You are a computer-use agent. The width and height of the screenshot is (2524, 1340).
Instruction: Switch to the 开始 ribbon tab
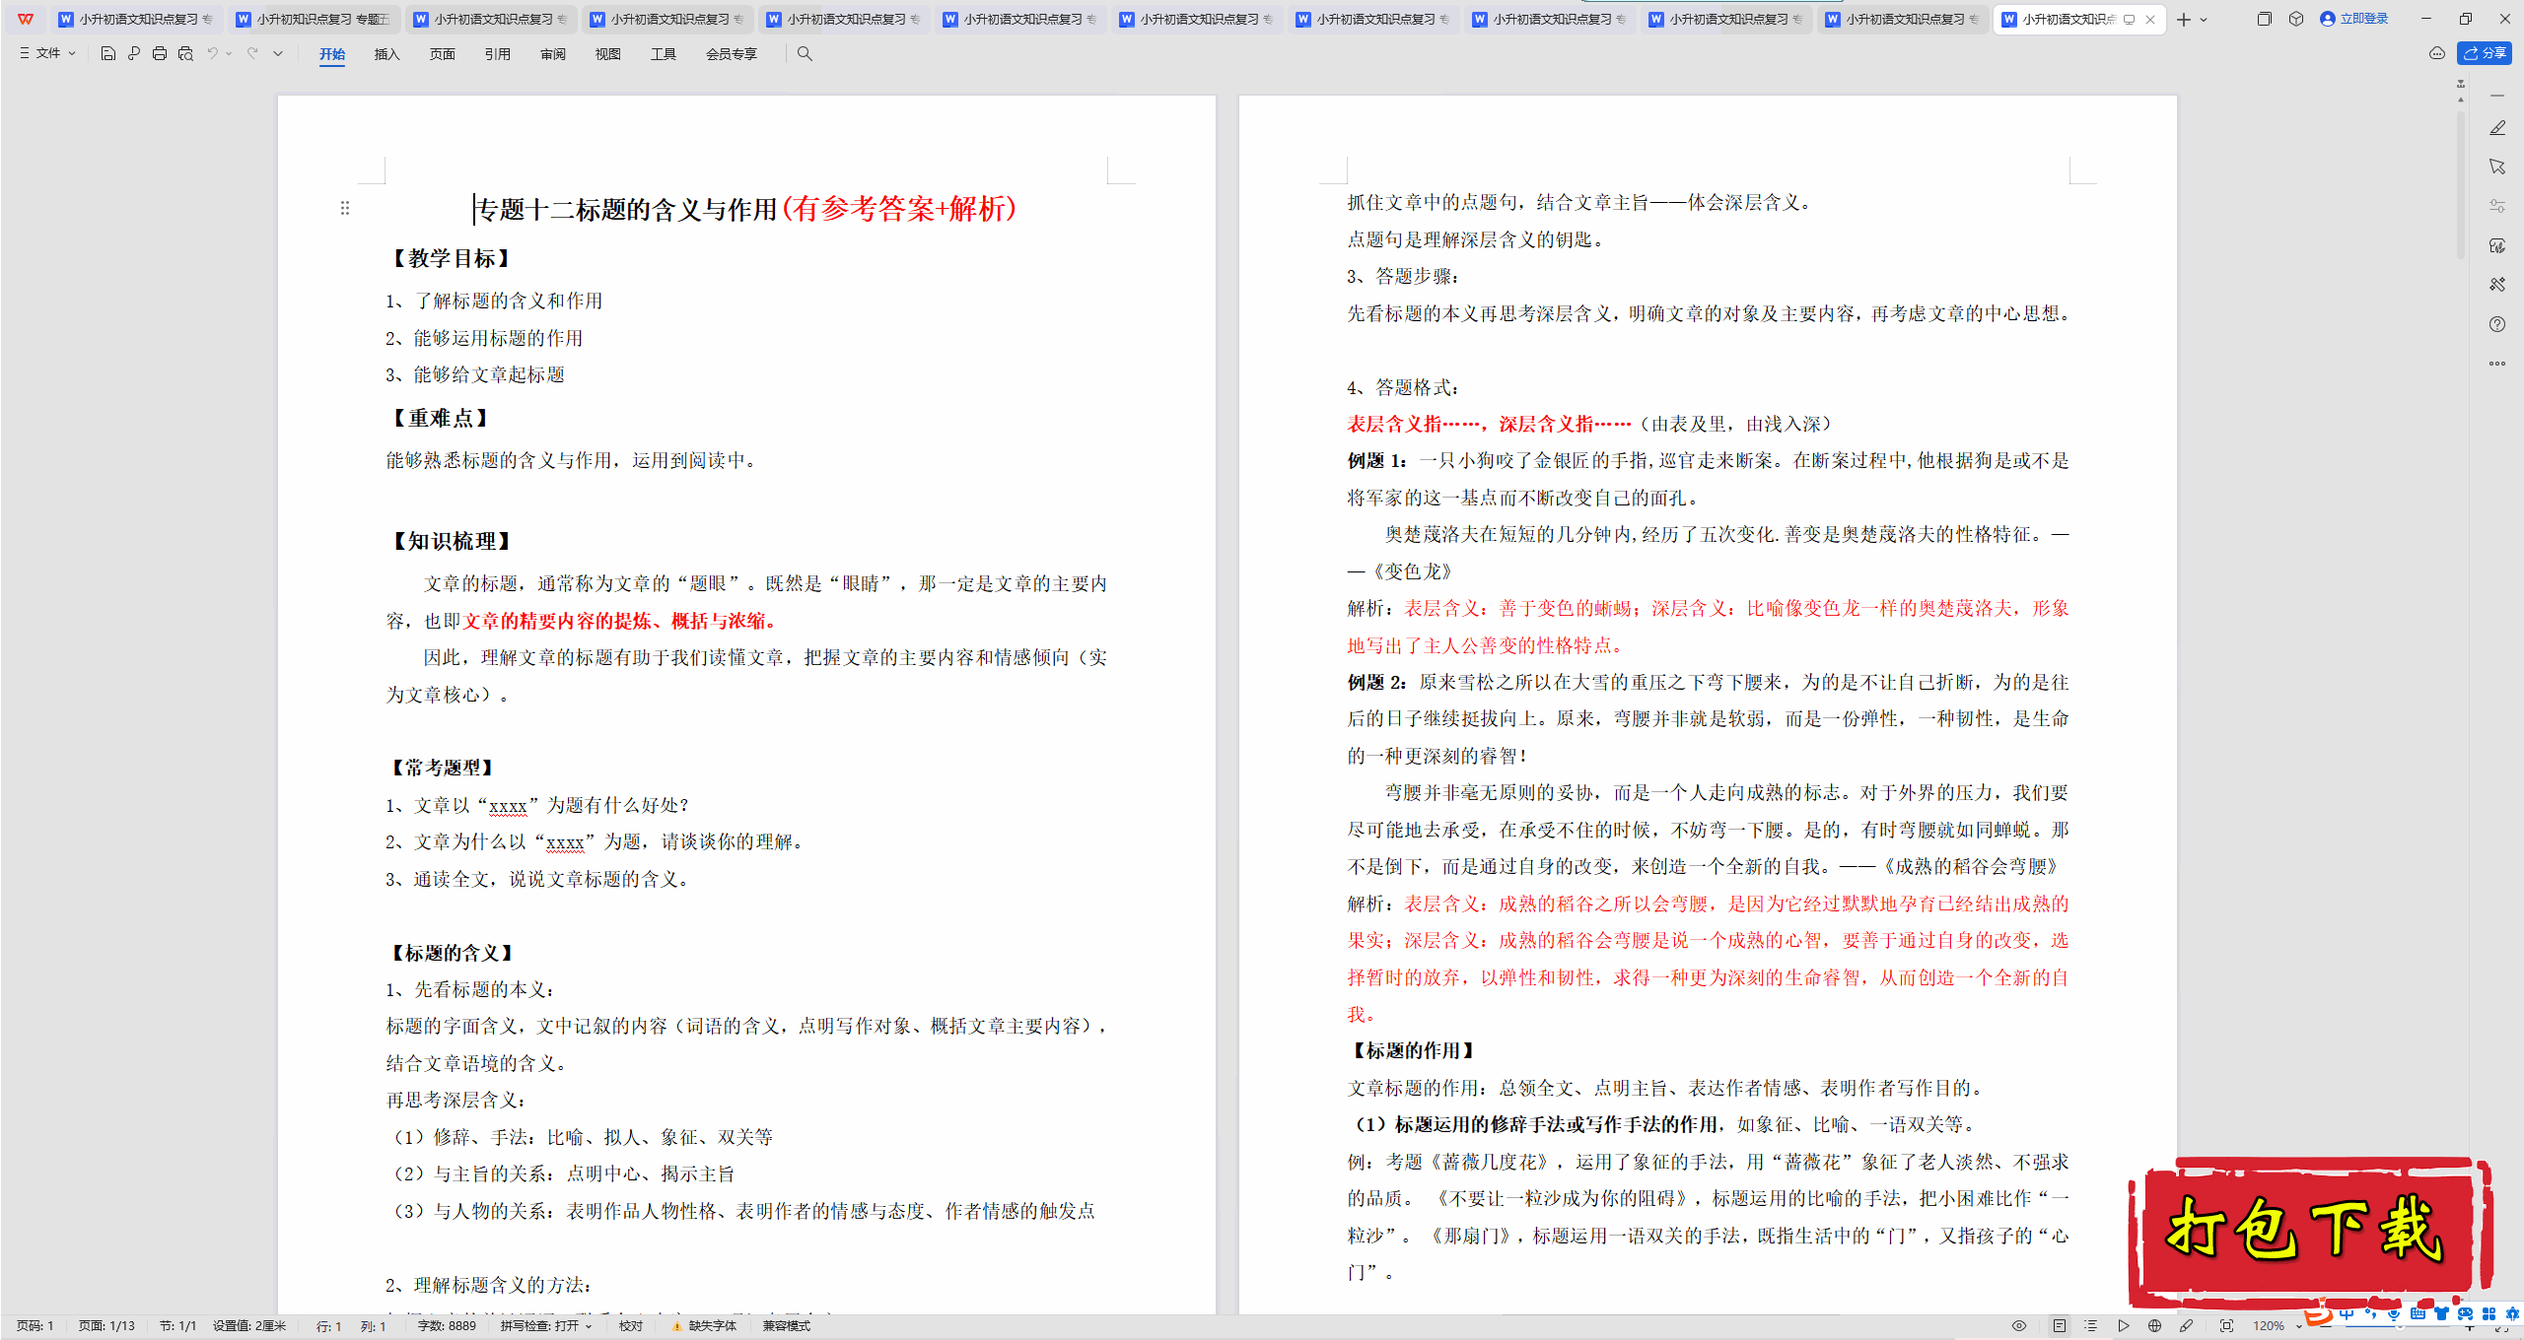[332, 54]
